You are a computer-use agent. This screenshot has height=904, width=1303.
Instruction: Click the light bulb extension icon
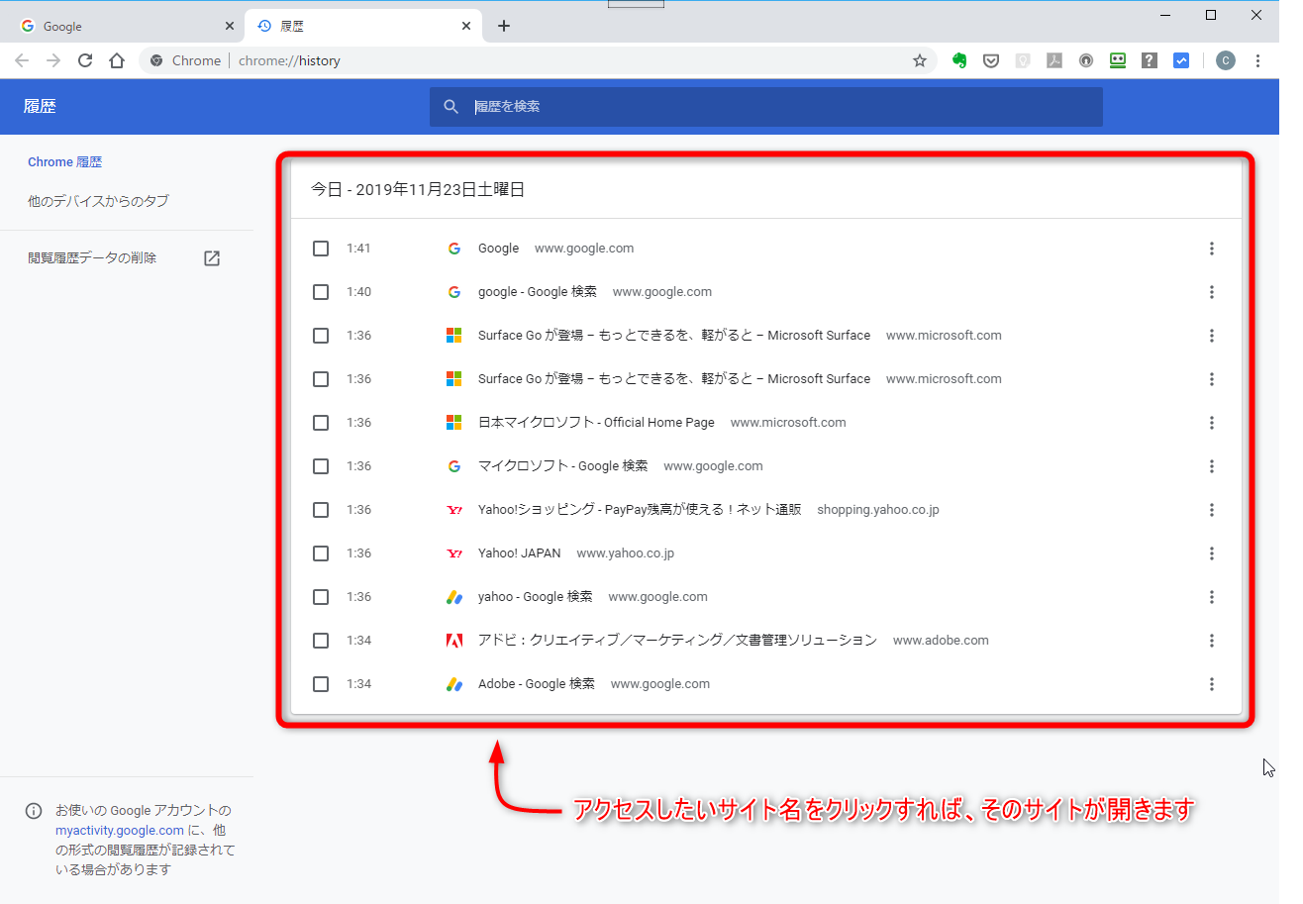[x=1023, y=60]
